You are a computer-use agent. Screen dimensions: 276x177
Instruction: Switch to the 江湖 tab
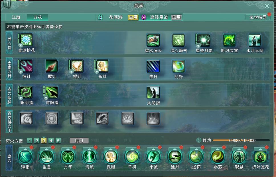pos(16,17)
